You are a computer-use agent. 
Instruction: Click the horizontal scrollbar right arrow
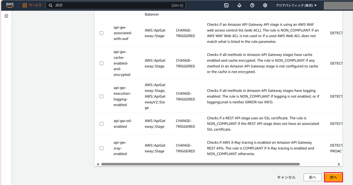tap(339, 164)
